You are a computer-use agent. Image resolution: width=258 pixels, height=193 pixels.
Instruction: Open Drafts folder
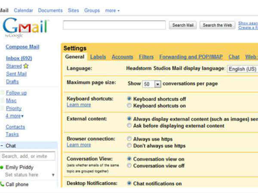[x=12, y=81]
